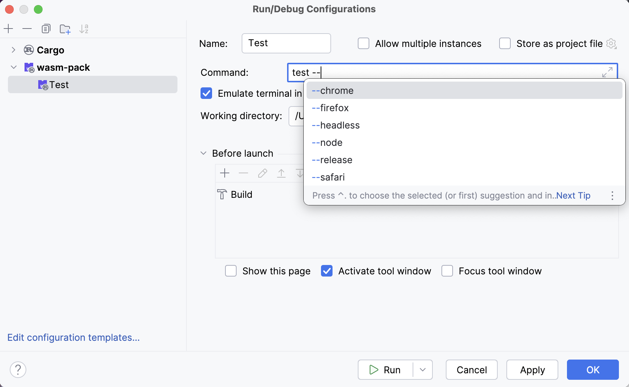Add a new run configuration

tap(8, 29)
